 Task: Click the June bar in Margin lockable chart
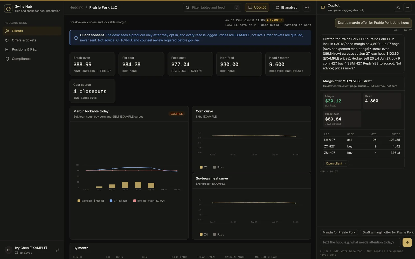pos(125,185)
